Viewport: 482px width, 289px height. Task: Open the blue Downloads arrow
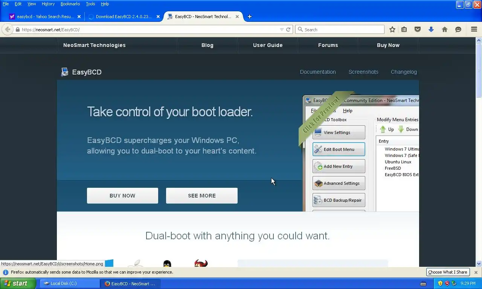(x=431, y=29)
